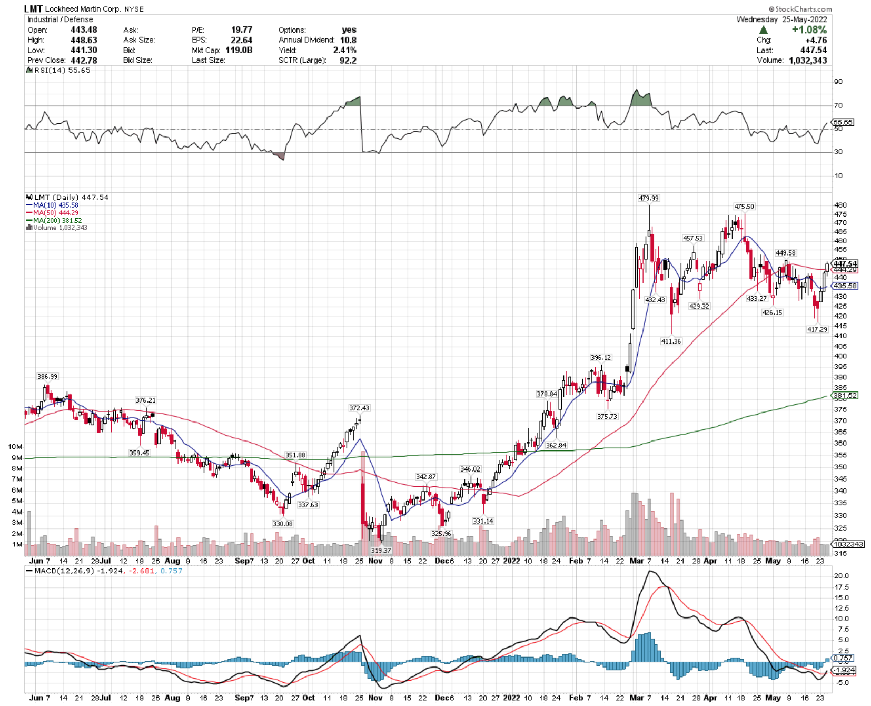871x706 pixels.
Task: Click the 457.53 price label
Action: tap(692, 238)
